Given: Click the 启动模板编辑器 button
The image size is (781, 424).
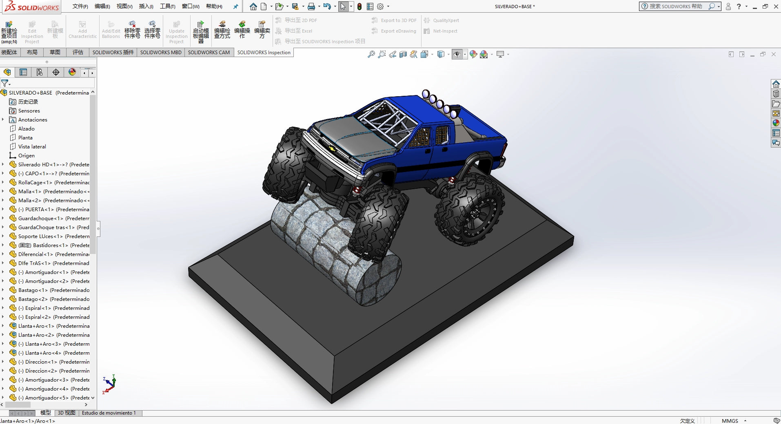Looking at the screenshot, I should pyautogui.click(x=201, y=31).
